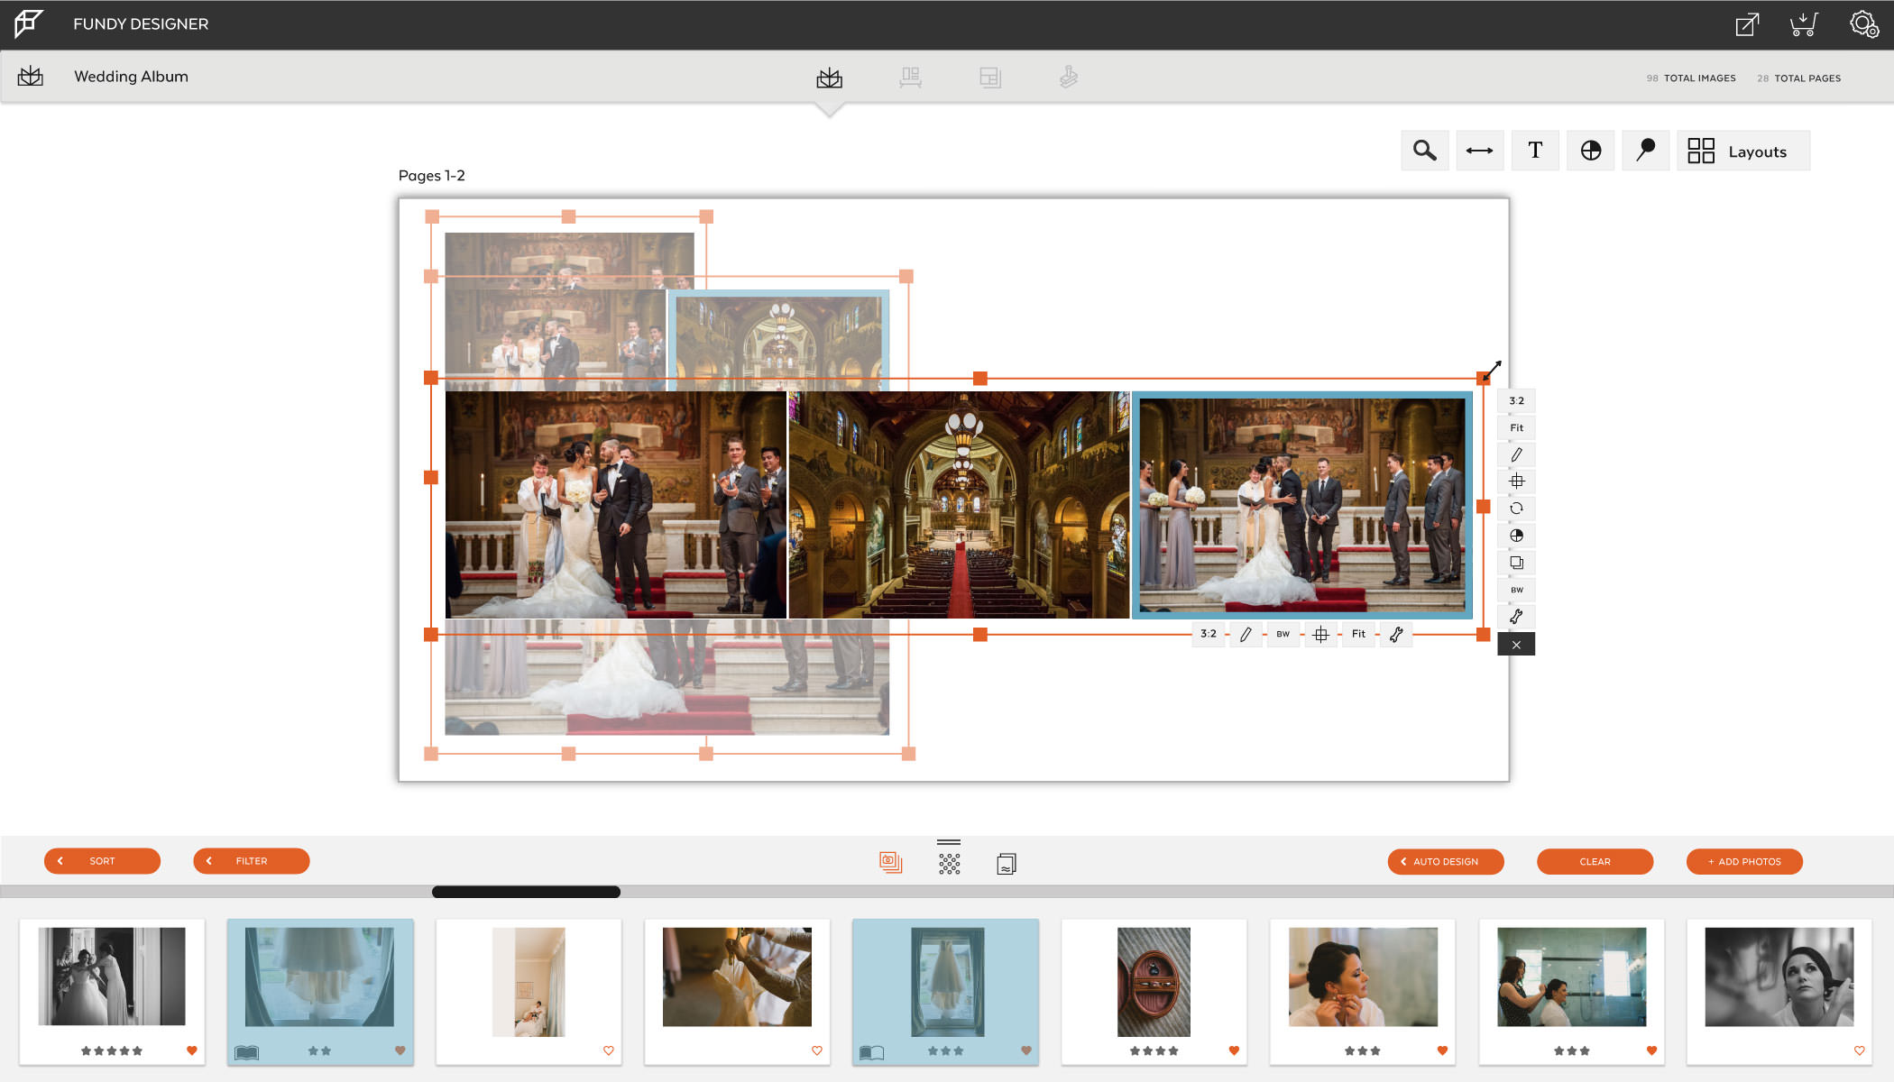Drag the bottom scrollbar to navigate images
This screenshot has height=1082, width=1894.
(527, 892)
